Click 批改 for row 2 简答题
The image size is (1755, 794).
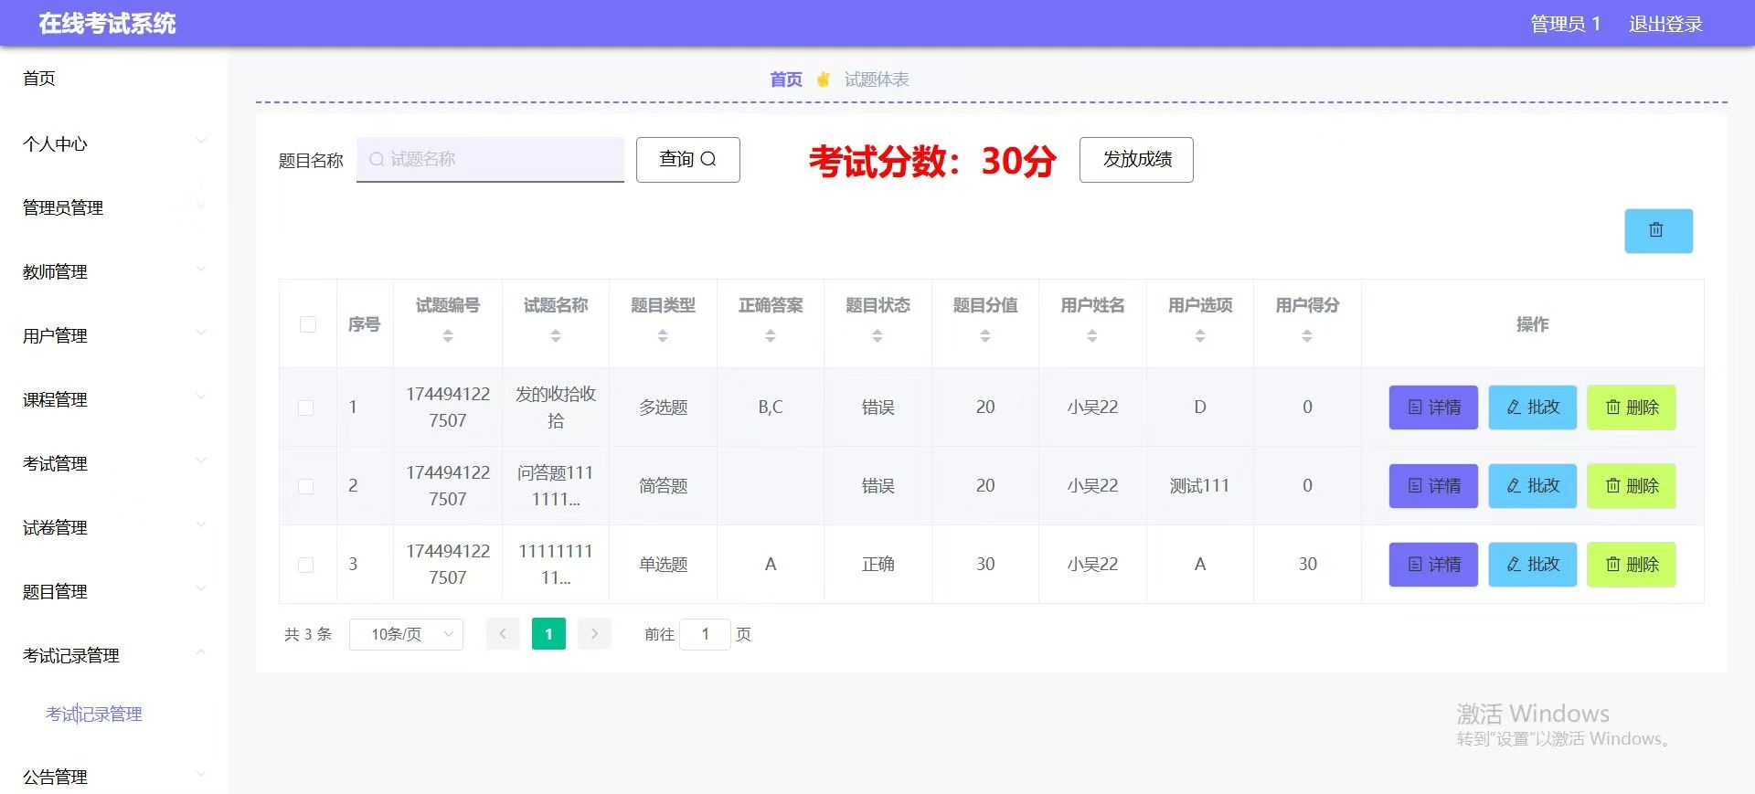pyautogui.click(x=1533, y=486)
